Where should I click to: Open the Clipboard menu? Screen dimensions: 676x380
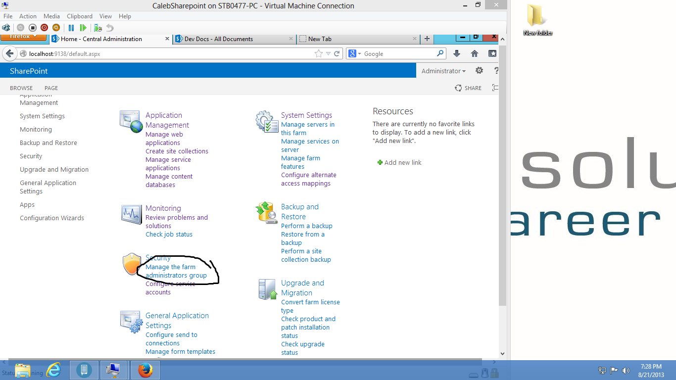click(x=80, y=16)
